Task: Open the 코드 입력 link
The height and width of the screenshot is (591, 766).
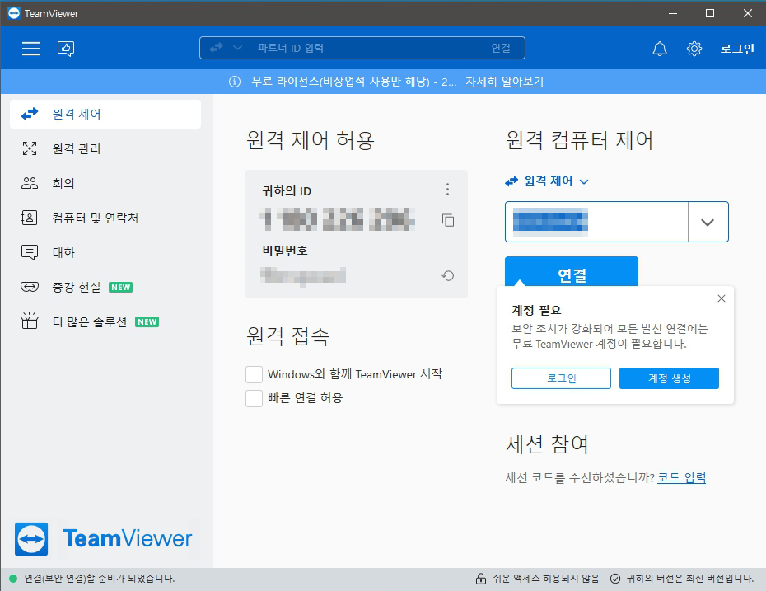Action: (x=681, y=477)
